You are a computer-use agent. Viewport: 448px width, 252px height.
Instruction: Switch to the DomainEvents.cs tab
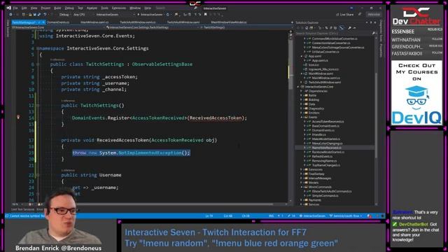point(58,22)
